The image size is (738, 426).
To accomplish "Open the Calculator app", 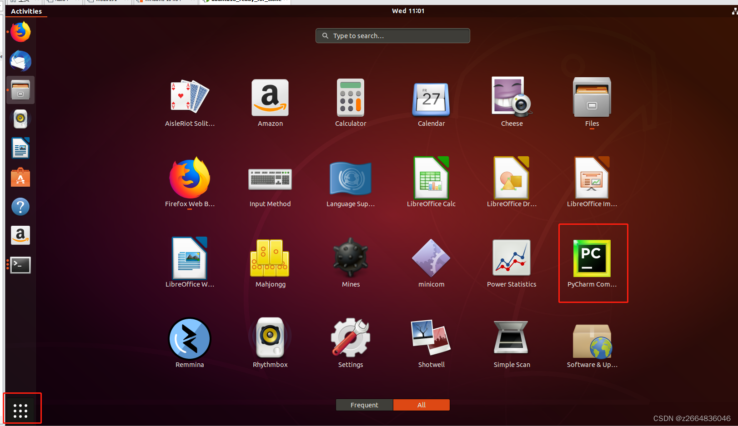I will coord(351,103).
